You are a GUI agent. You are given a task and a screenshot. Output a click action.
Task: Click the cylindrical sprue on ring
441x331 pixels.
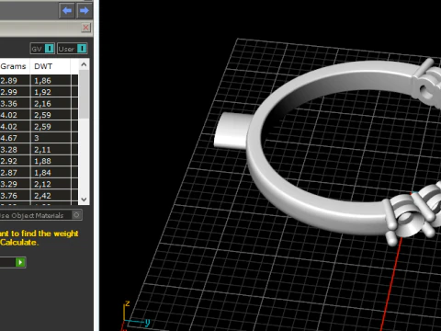coord(232,131)
